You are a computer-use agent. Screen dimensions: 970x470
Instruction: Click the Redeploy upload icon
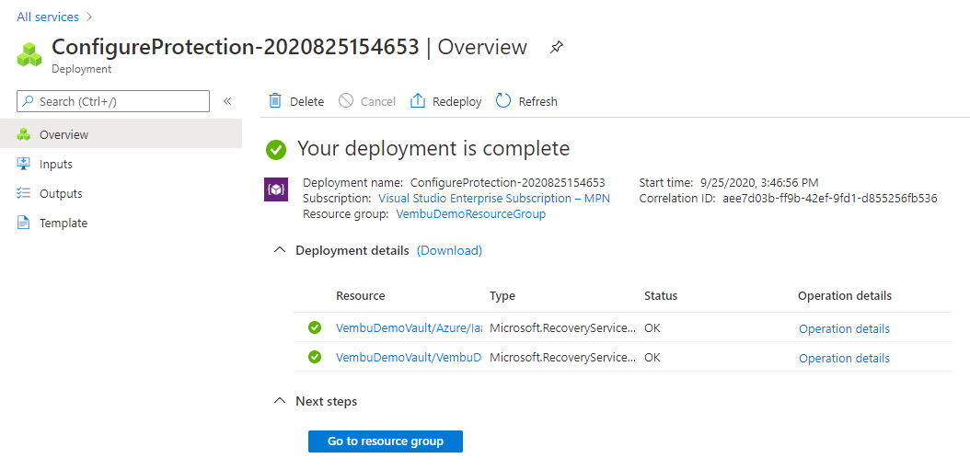point(418,101)
